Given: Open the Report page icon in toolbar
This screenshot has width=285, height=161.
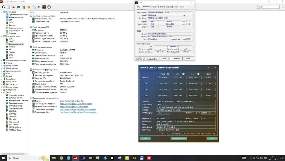Looking at the screenshot, I should 8,7.
